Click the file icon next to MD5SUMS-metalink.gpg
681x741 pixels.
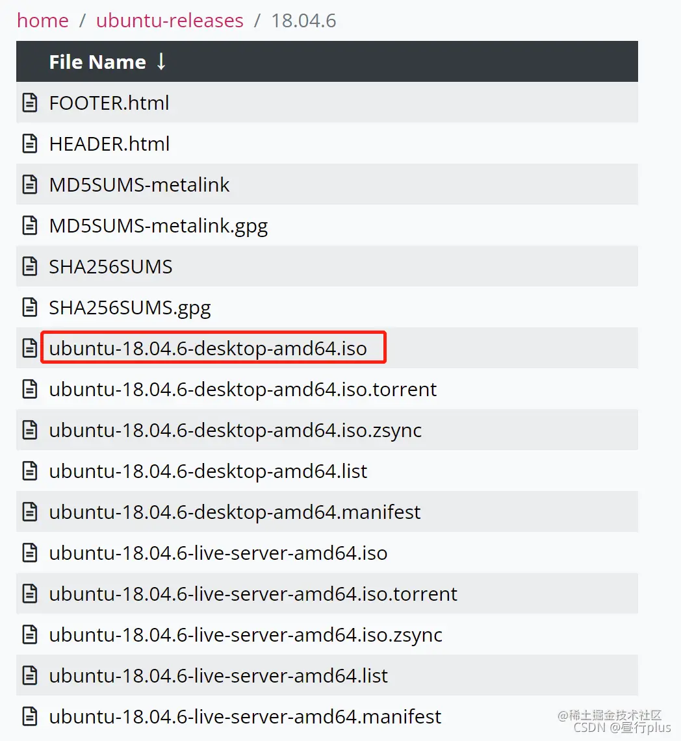30,225
